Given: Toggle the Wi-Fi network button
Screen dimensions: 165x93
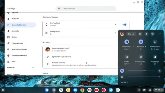Looking at the screenshot, I should pos(127,42).
